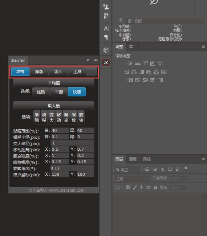
Task: Expand the 不透明度 opacity arrow
Action: pos(185,178)
